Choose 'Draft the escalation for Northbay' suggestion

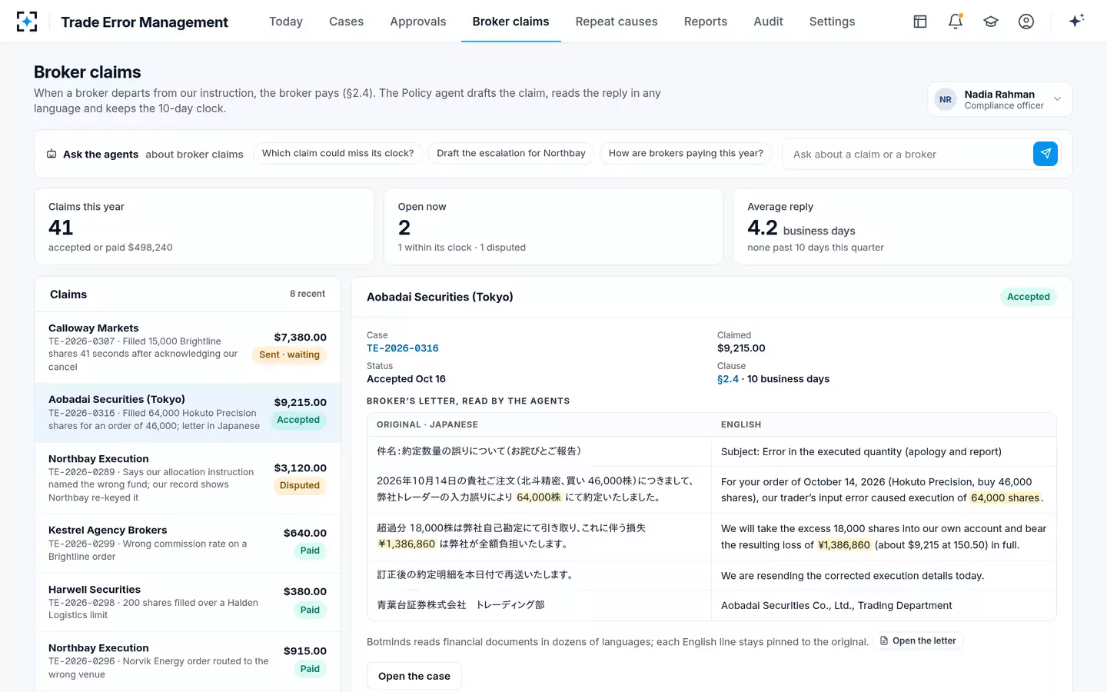pos(511,153)
